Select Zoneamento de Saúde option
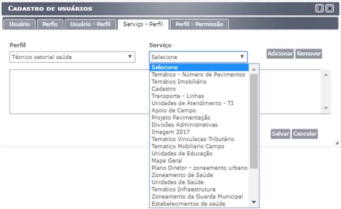The image size is (341, 209). (x=199, y=175)
